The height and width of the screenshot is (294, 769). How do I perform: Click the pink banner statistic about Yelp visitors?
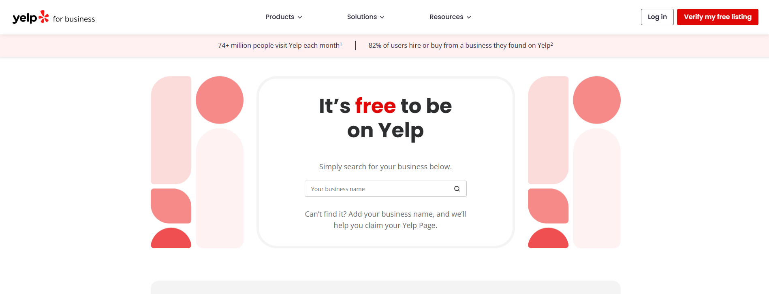[279, 45]
